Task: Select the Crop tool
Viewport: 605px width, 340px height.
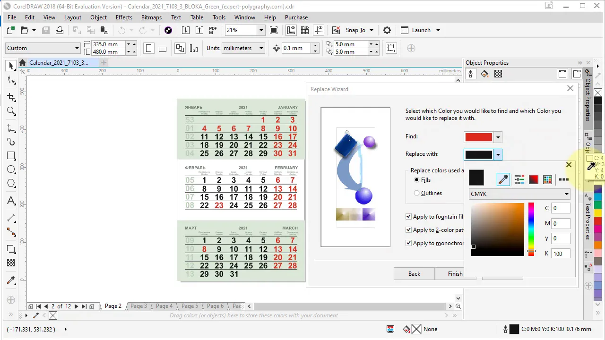Action: click(x=11, y=97)
